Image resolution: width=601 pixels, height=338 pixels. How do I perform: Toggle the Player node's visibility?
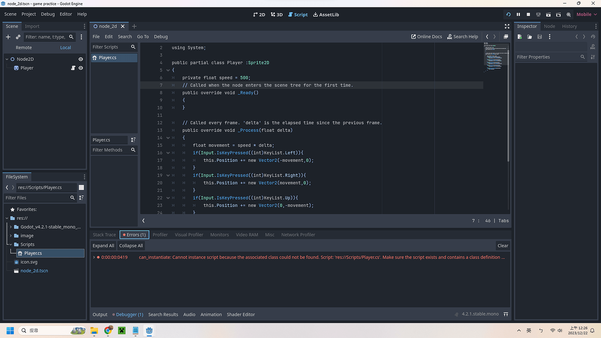(x=80, y=68)
